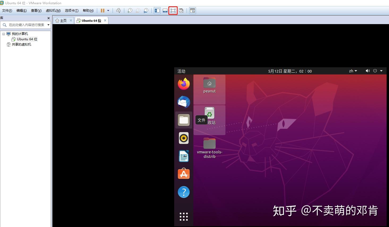Screen dimensions: 389x227
Task: Enter full screen mode
Action: (173, 11)
